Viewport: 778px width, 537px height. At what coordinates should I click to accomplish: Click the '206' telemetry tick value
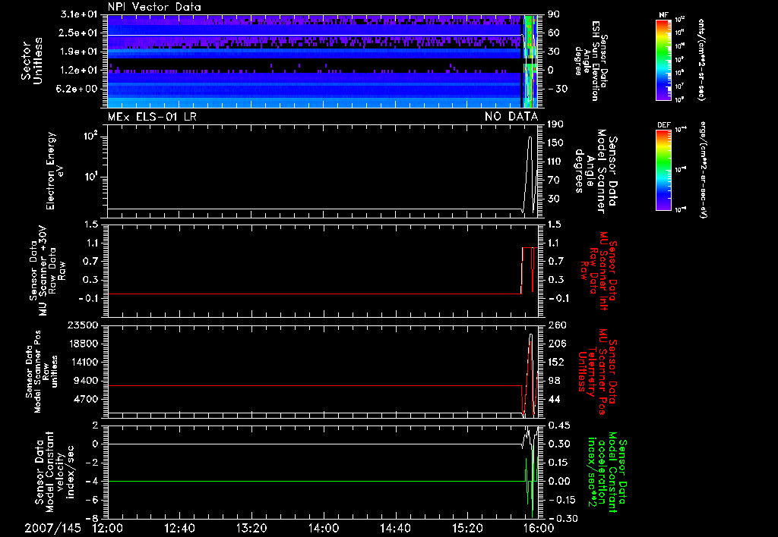pyautogui.click(x=557, y=344)
